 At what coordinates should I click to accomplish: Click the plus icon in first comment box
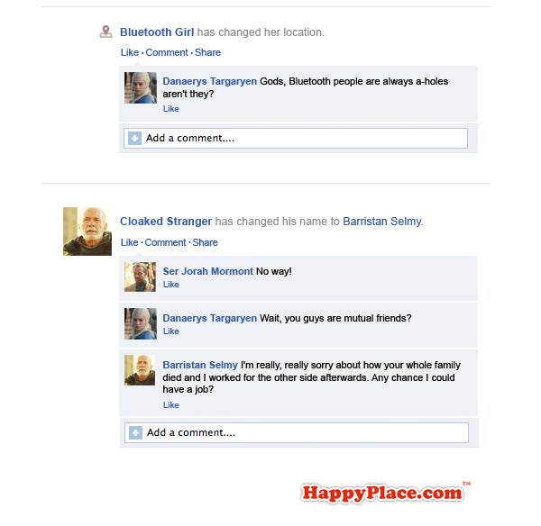(134, 138)
